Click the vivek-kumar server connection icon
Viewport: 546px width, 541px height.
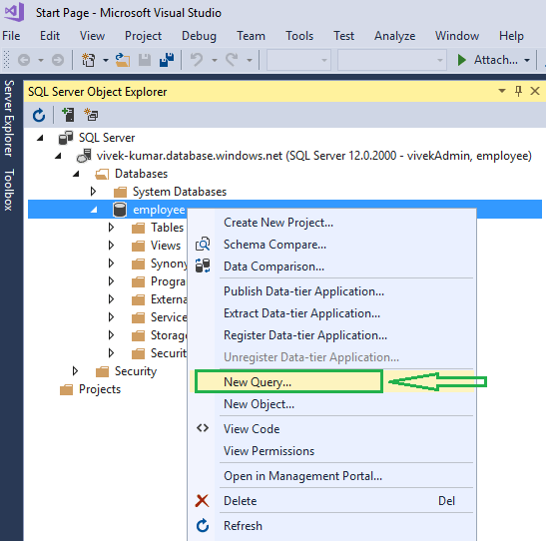(x=84, y=156)
